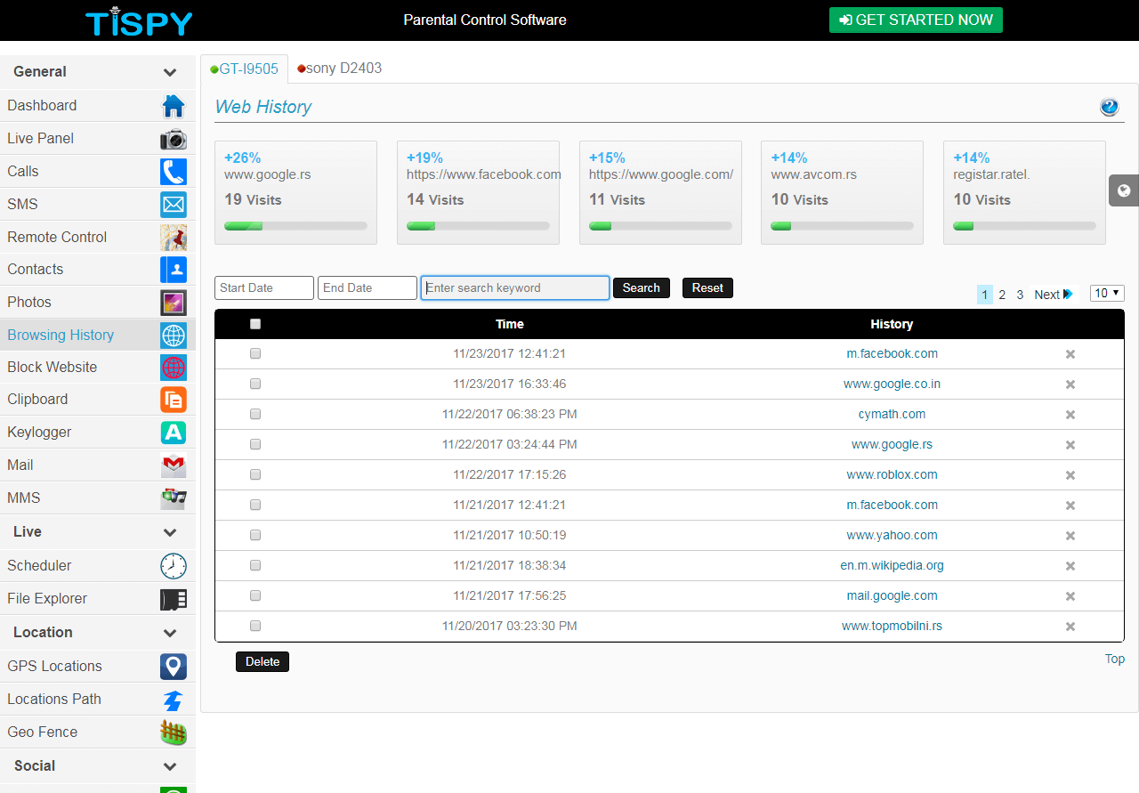The height and width of the screenshot is (793, 1139).
Task: Click the MMS media icon
Action: click(x=174, y=498)
